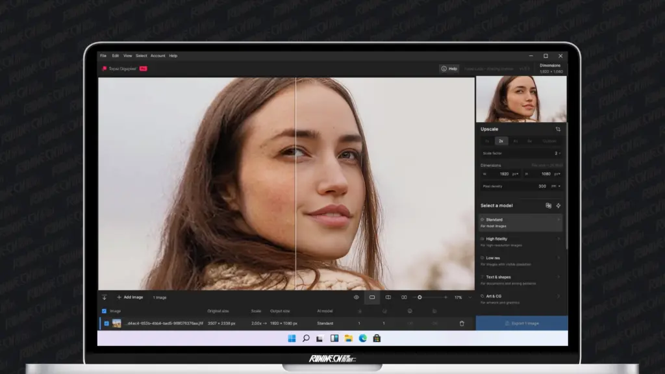Click the Export 1 image button

521,323
